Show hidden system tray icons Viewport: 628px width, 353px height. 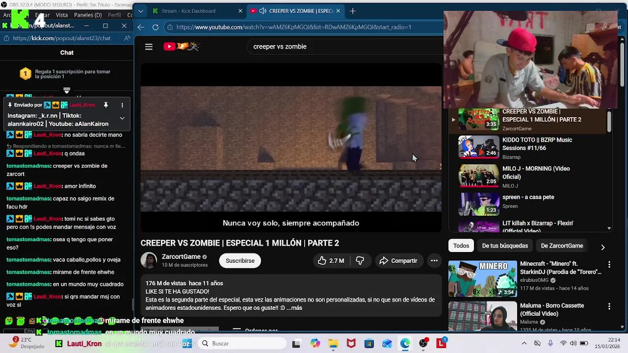coord(524,344)
